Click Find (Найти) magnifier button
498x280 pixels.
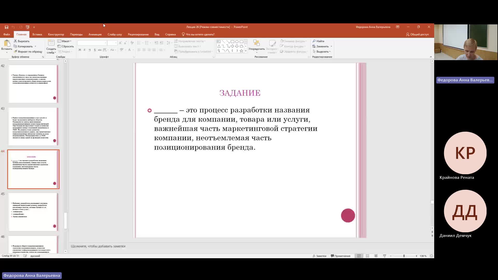[318, 41]
